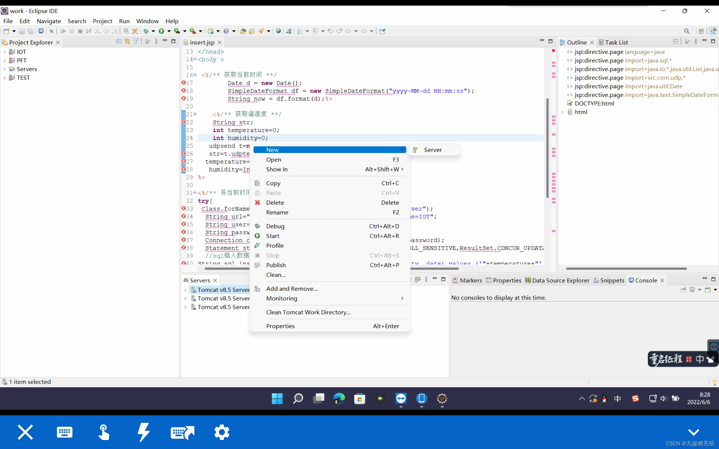Viewport: 719px width, 449px height.
Task: Click the editor's vertical scrollbar thumb
Action: (547, 148)
